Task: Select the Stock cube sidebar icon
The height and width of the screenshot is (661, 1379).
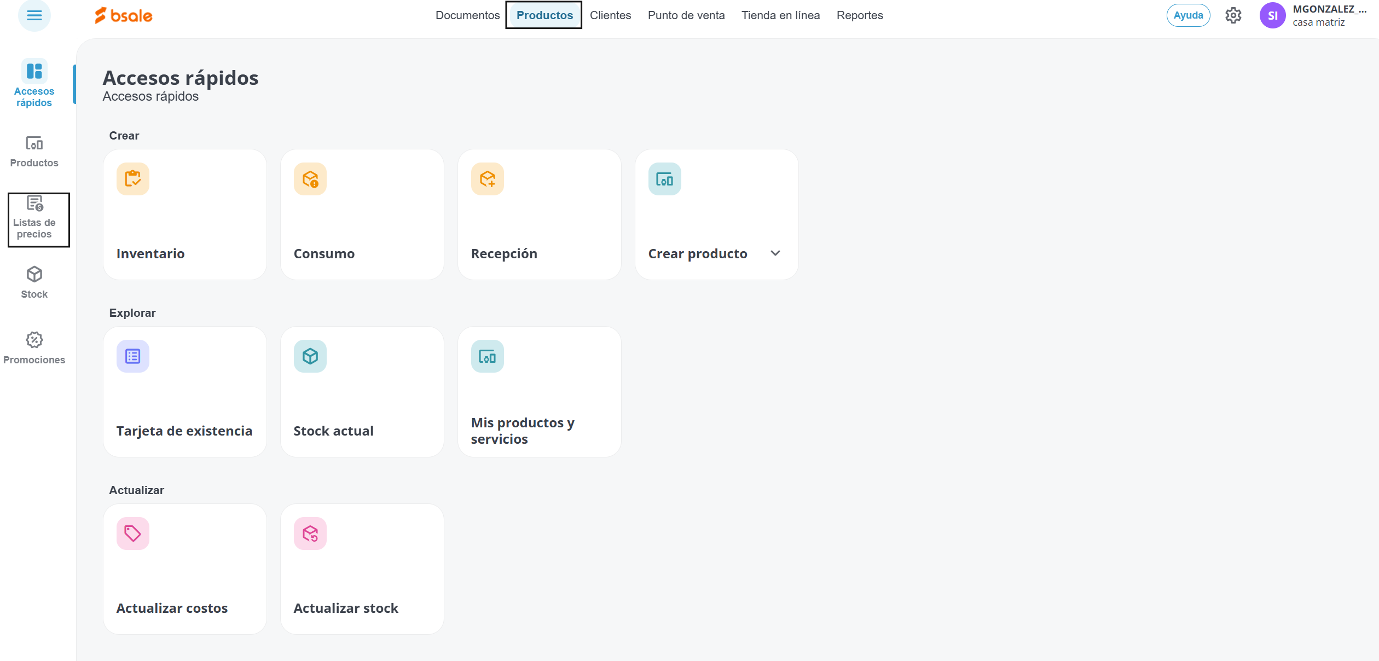Action: (34, 274)
